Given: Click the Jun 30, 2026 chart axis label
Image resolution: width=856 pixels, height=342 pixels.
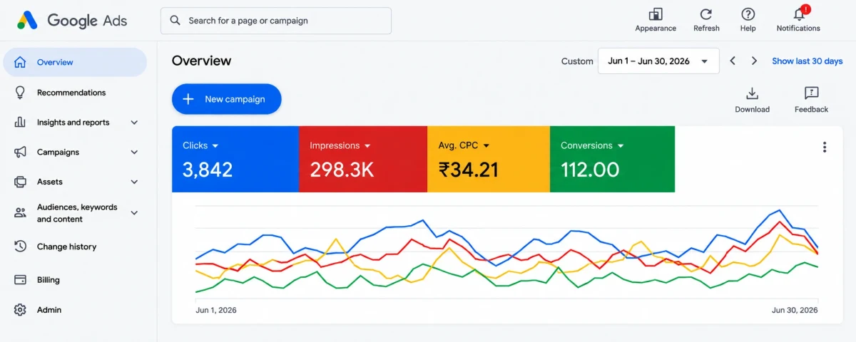Looking at the screenshot, I should [795, 310].
